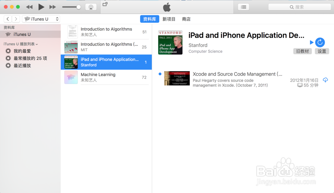Open the AirPlay output icon
This screenshot has width=334, height=193.
91,7
